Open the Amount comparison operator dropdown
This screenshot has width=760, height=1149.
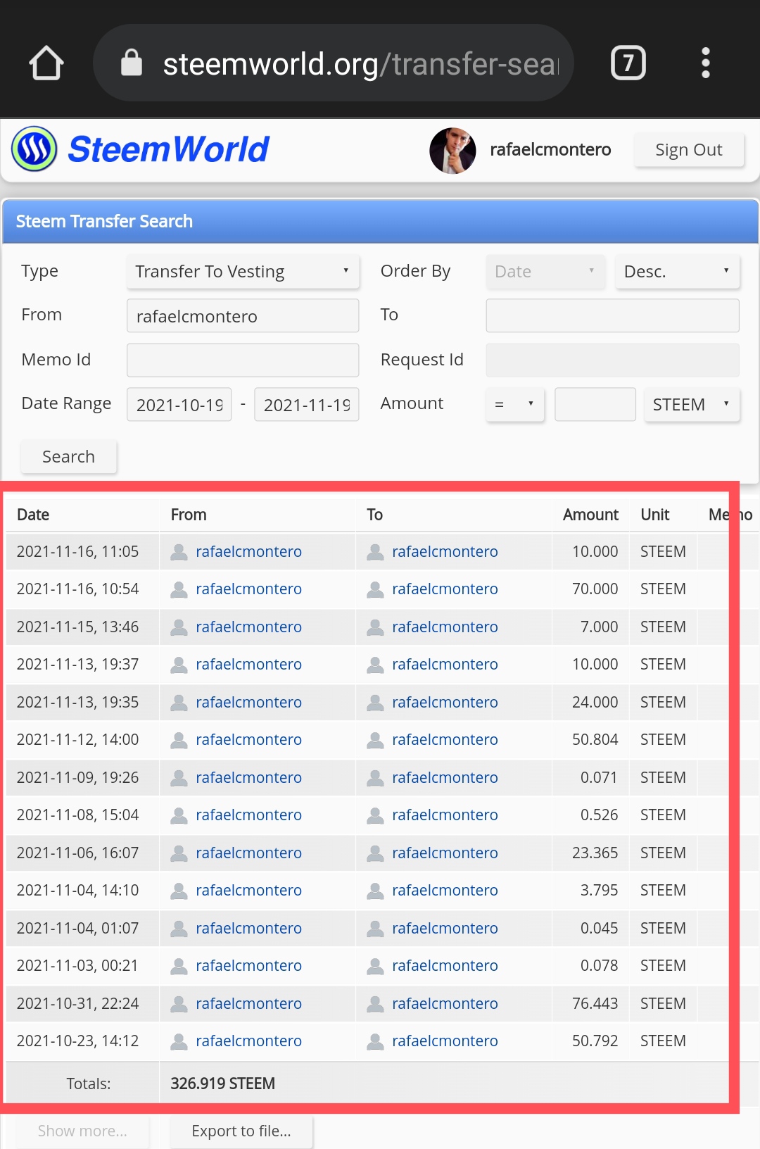coord(515,405)
